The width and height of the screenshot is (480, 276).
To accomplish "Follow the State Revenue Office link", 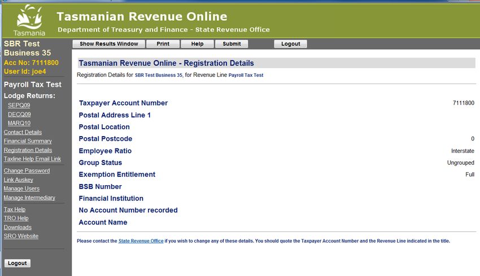I will [141, 241].
